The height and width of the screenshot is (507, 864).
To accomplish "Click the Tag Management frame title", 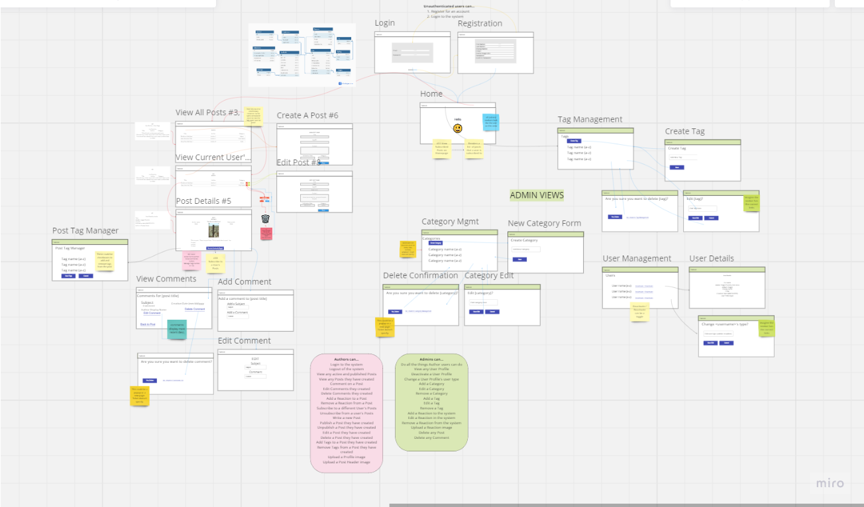I will (x=590, y=119).
